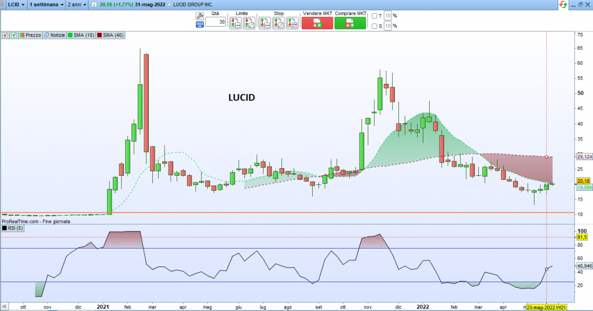Click the 19,898 SMA price label

pyautogui.click(x=584, y=187)
